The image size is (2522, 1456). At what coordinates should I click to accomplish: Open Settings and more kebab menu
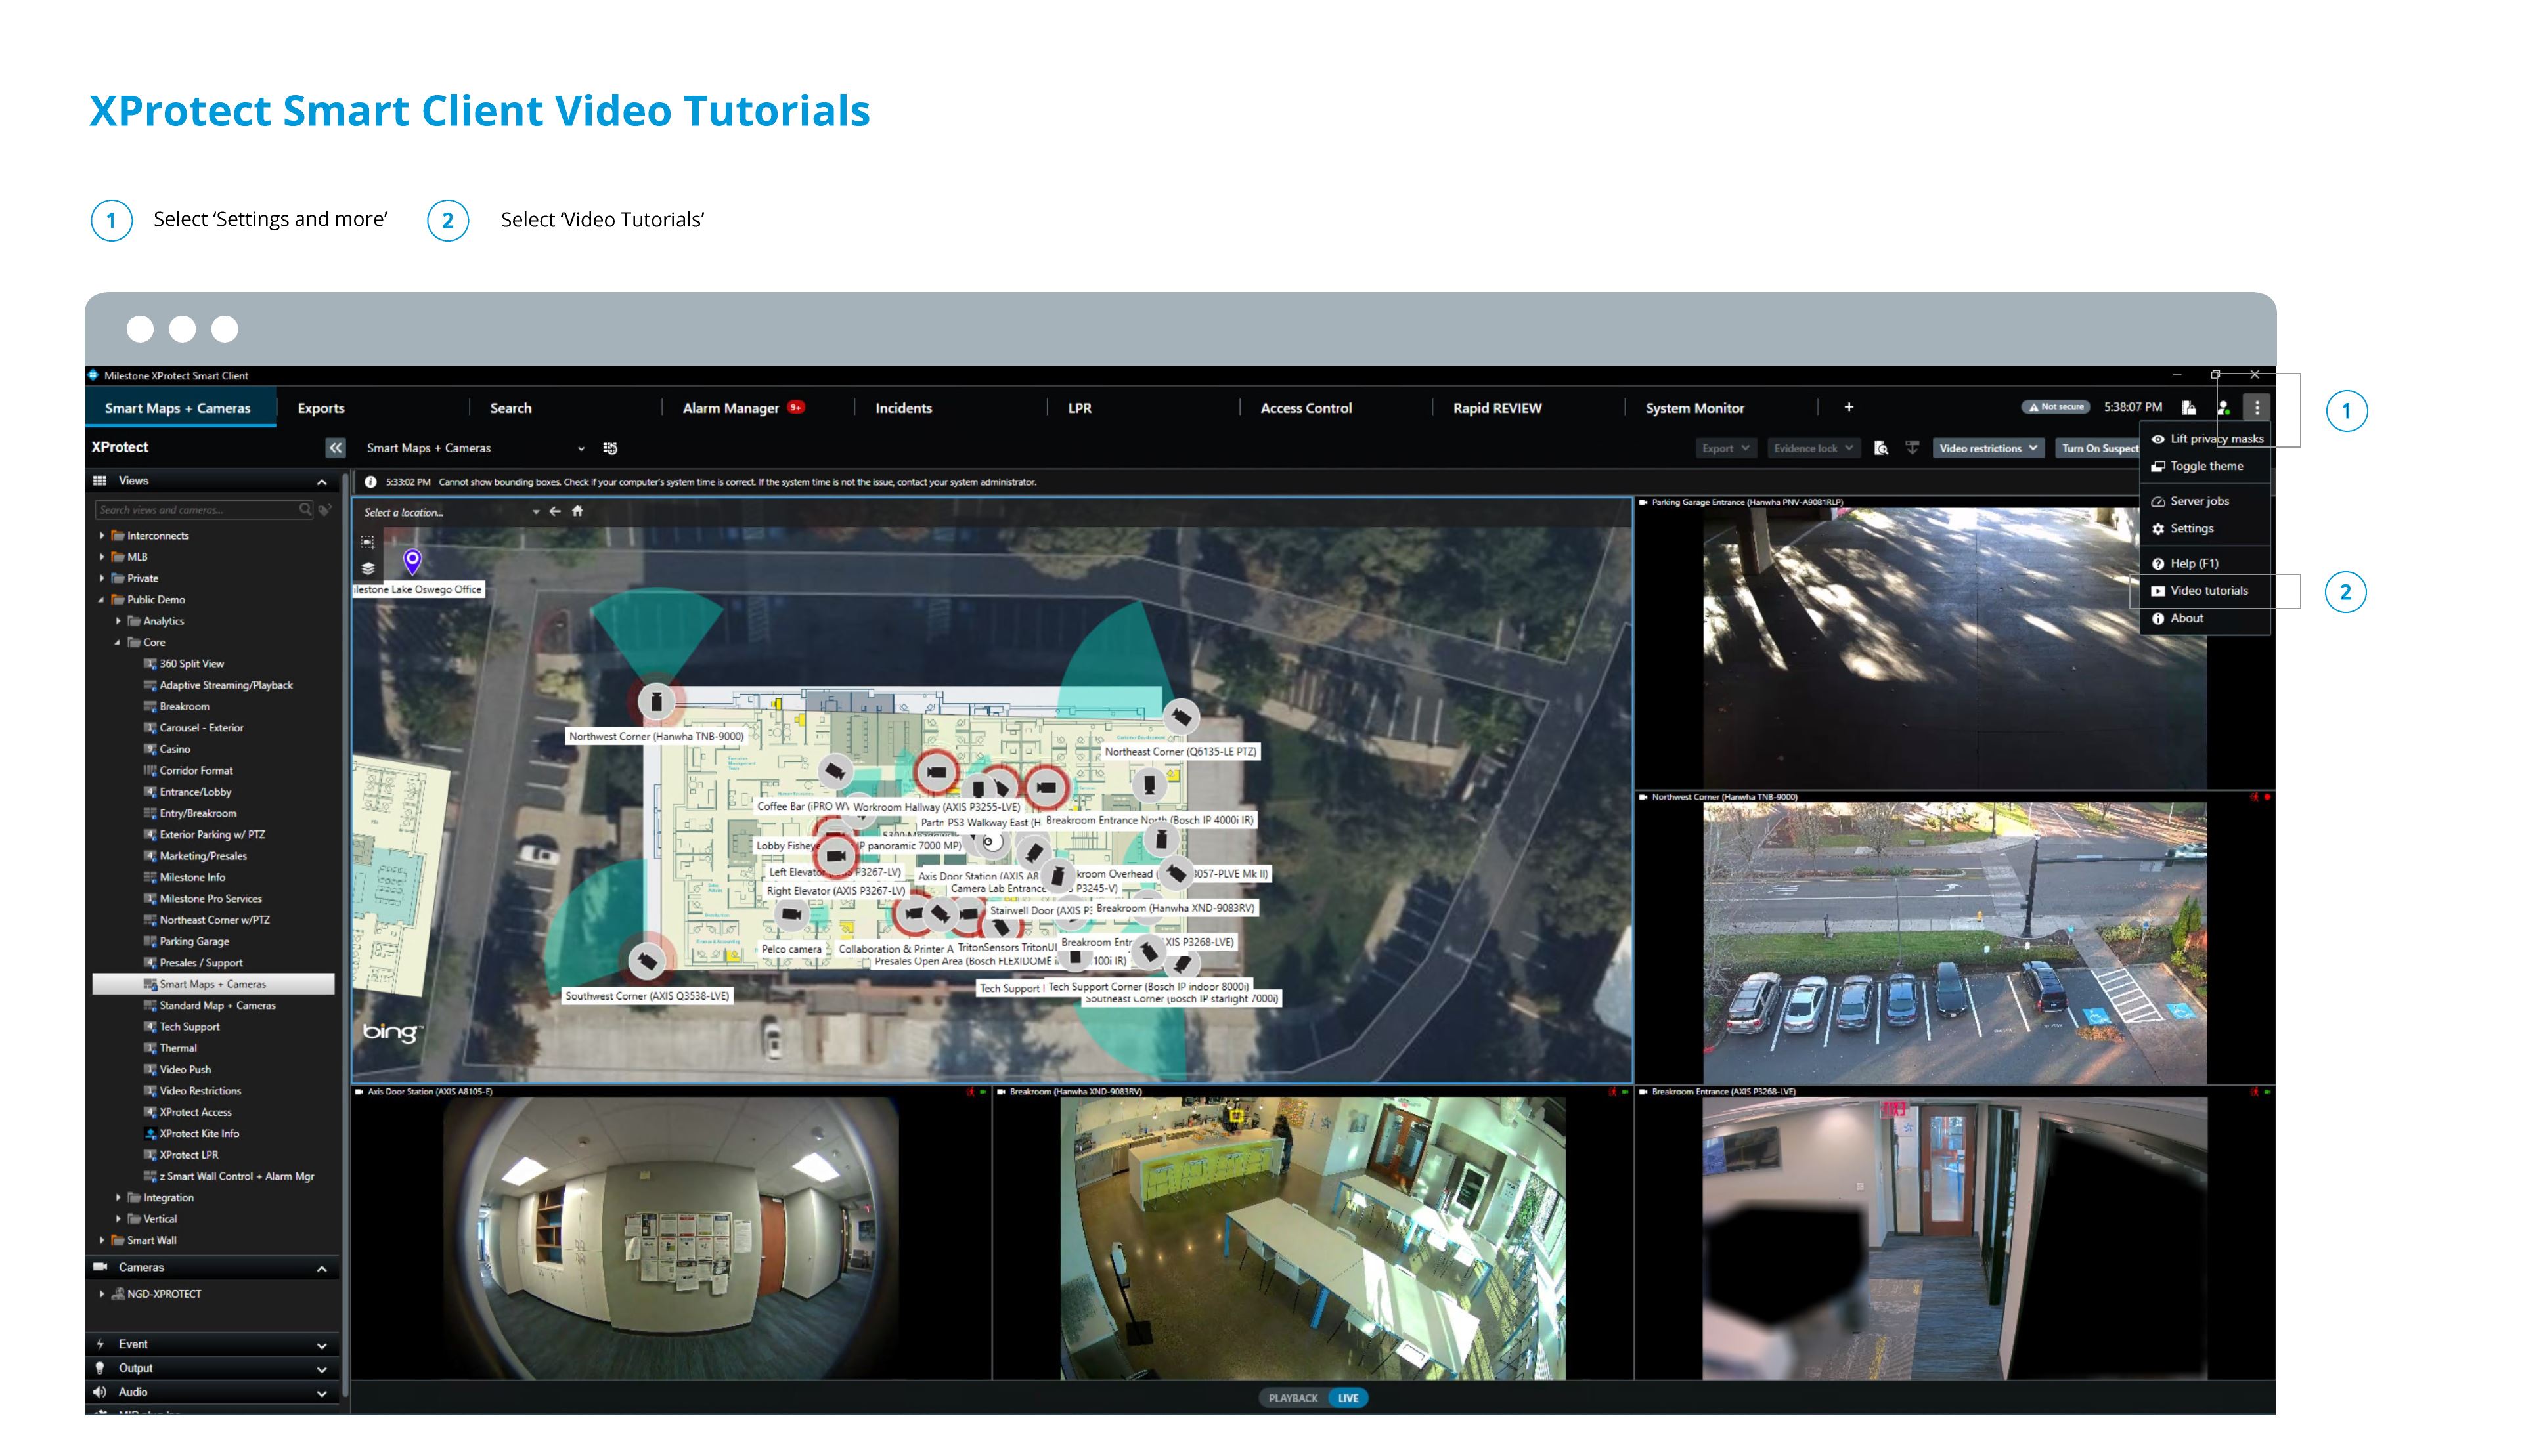click(2256, 408)
